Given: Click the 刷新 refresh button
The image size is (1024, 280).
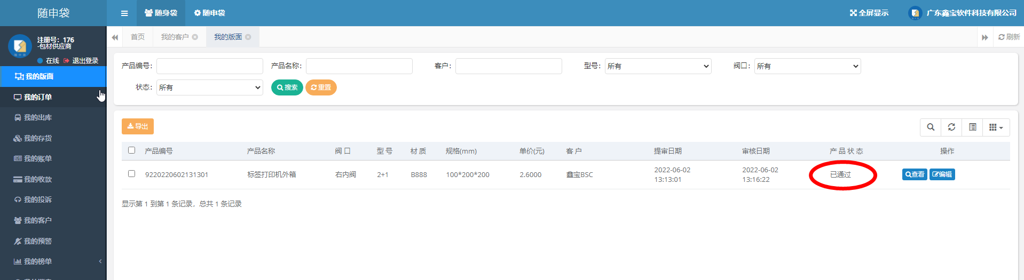Looking at the screenshot, I should point(1009,37).
